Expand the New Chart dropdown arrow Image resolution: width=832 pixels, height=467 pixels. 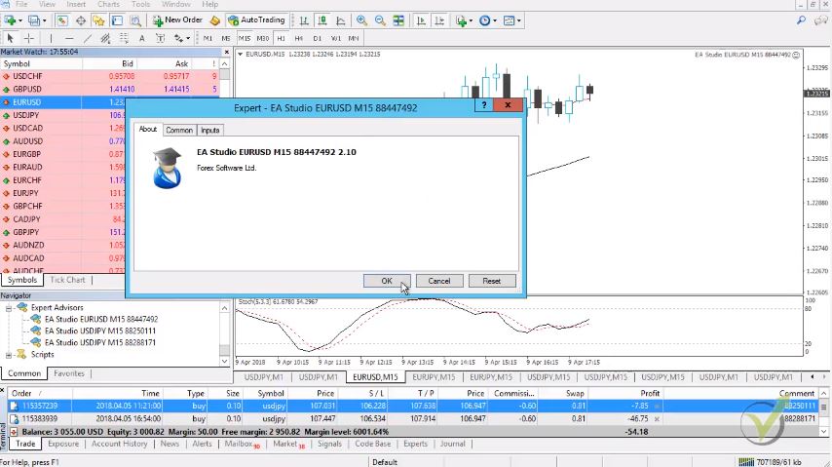pos(20,21)
